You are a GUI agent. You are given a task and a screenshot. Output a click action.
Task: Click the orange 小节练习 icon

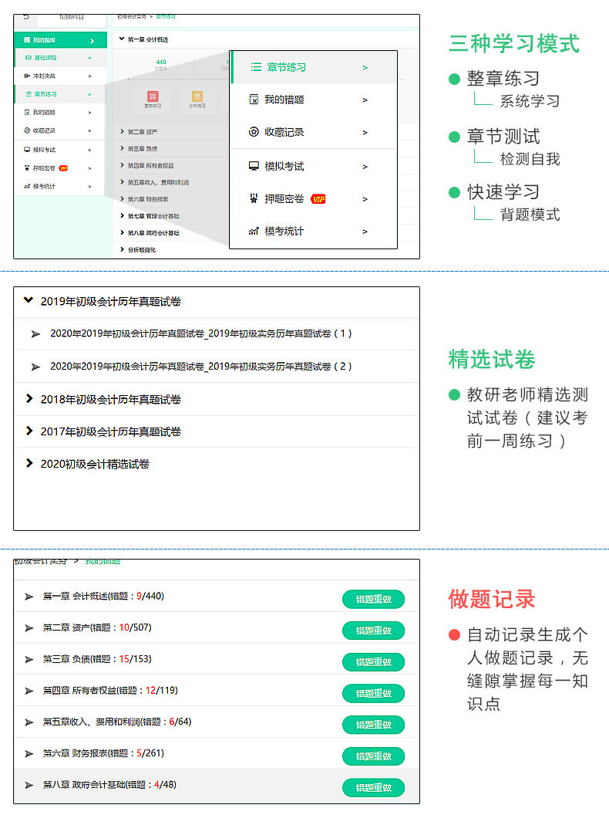197,96
